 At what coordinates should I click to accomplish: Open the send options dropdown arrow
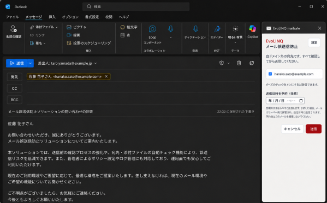tap(30, 63)
